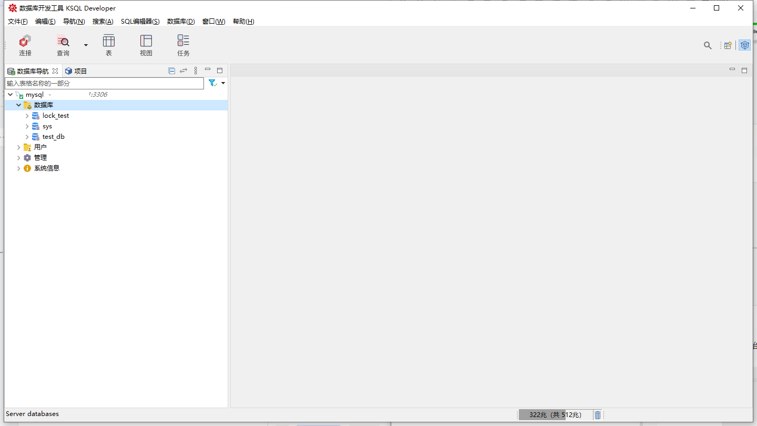Open the 任务 (Tasks) toolbar icon

pos(183,45)
